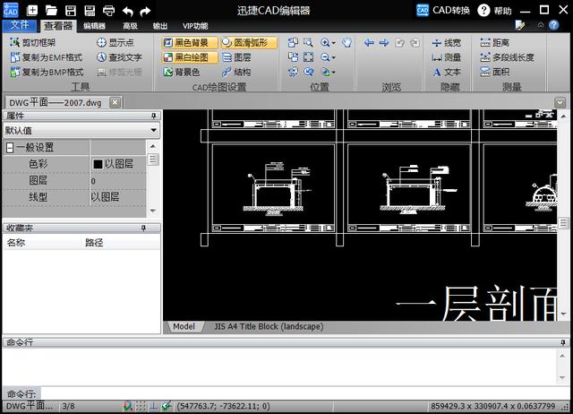Toggle 文本 text visibility
573x414 pixels.
(x=446, y=72)
